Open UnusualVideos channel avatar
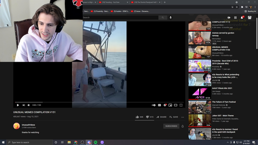258x145 pixels. [17, 126]
